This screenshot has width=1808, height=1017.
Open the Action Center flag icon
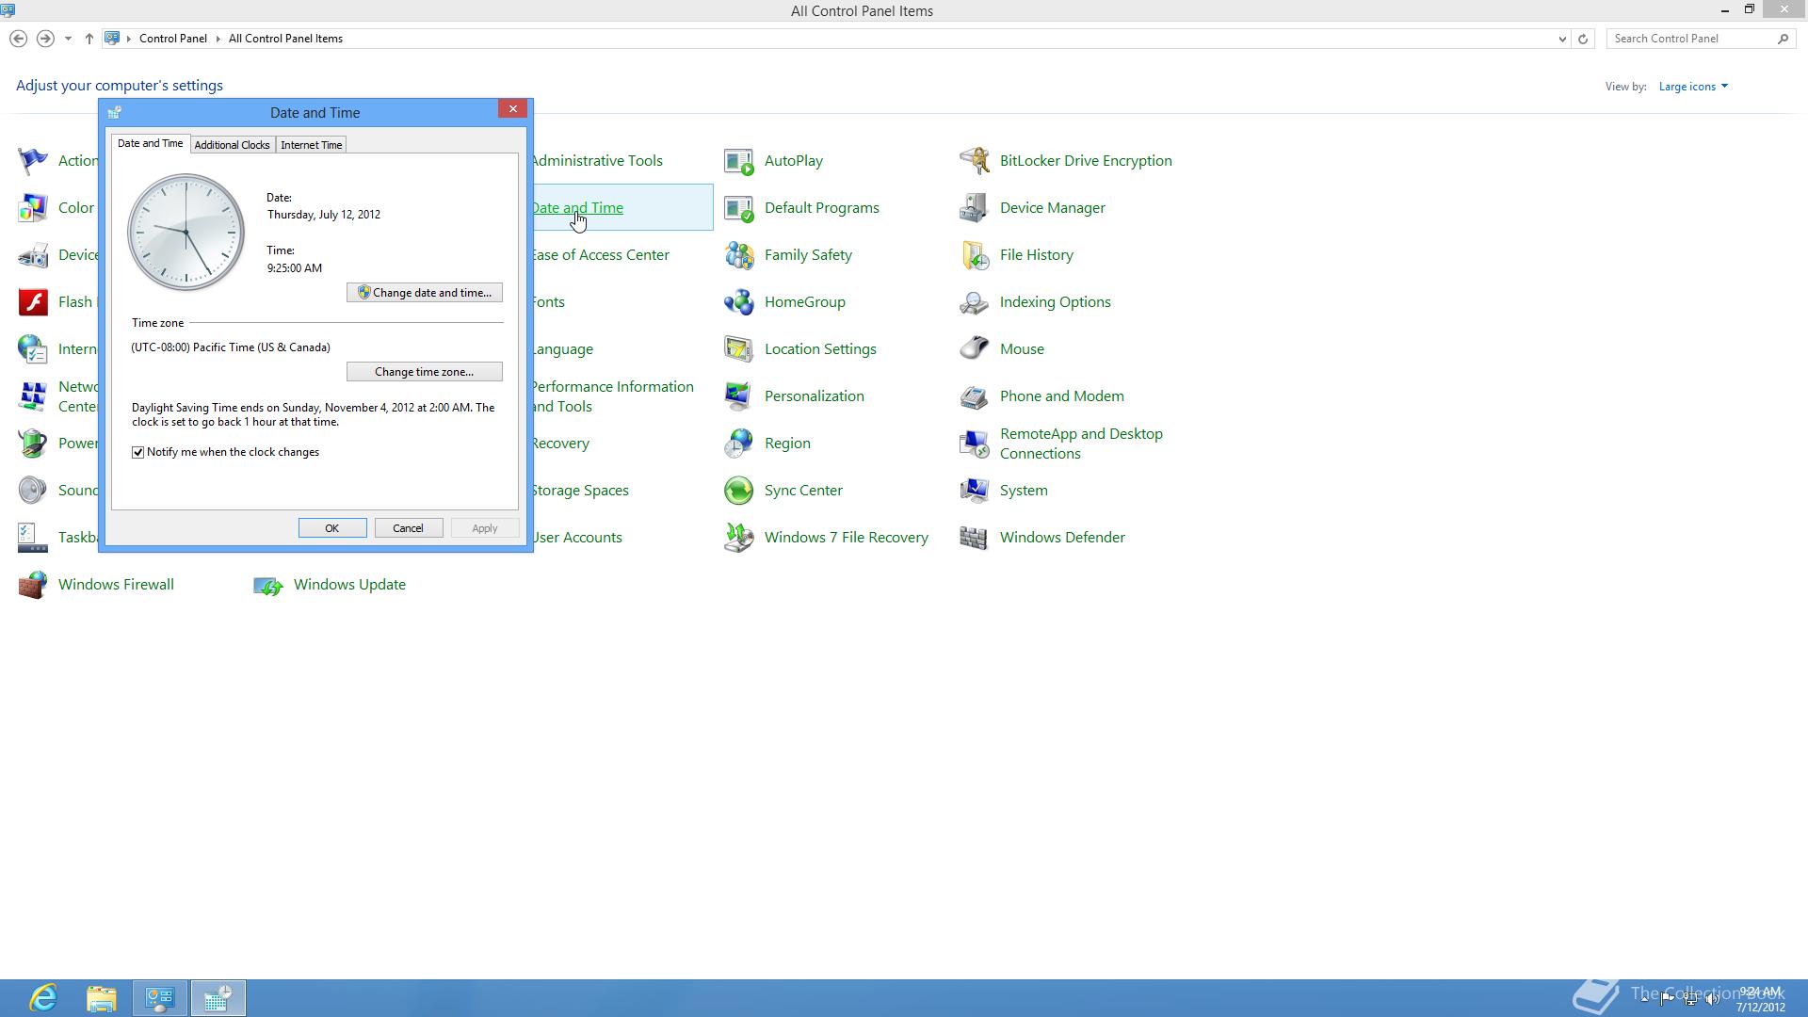pyautogui.click(x=33, y=161)
